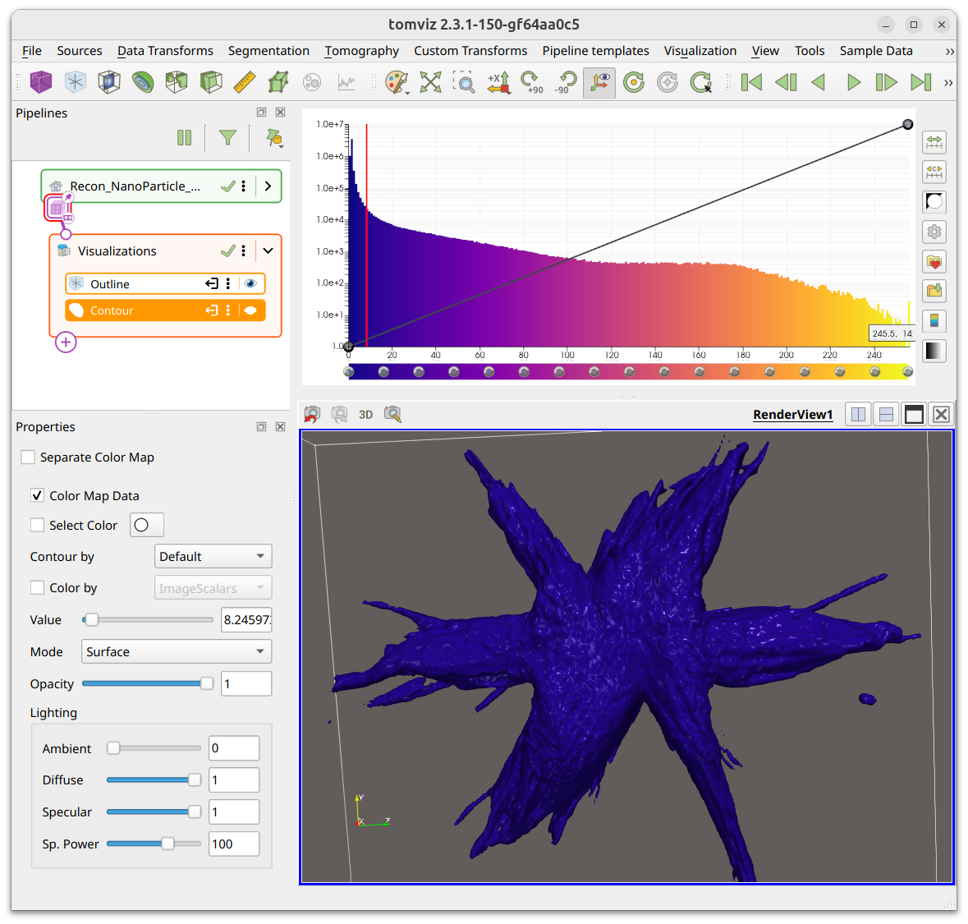This screenshot has height=924, width=968.
Task: Collapse the Visualizations group chevron
Action: pyautogui.click(x=268, y=251)
